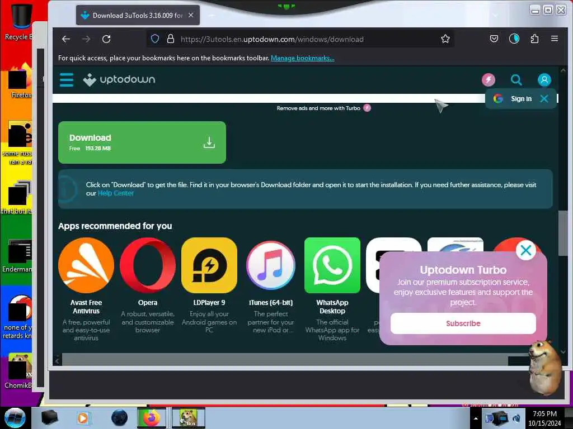This screenshot has height=429, width=573.
Task: Reload the page with the refresh icon
Action: coord(106,39)
